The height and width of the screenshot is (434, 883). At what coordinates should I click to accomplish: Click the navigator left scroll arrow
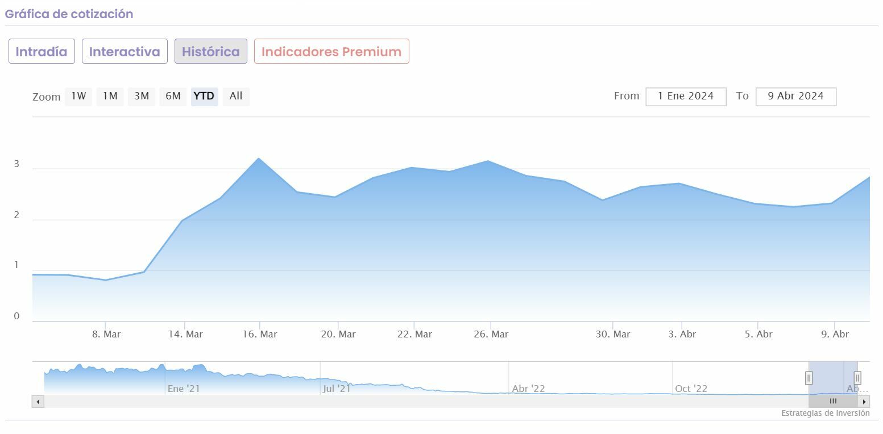38,402
